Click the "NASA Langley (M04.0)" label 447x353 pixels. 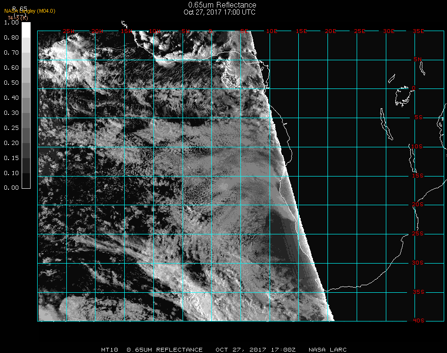pyautogui.click(x=30, y=11)
